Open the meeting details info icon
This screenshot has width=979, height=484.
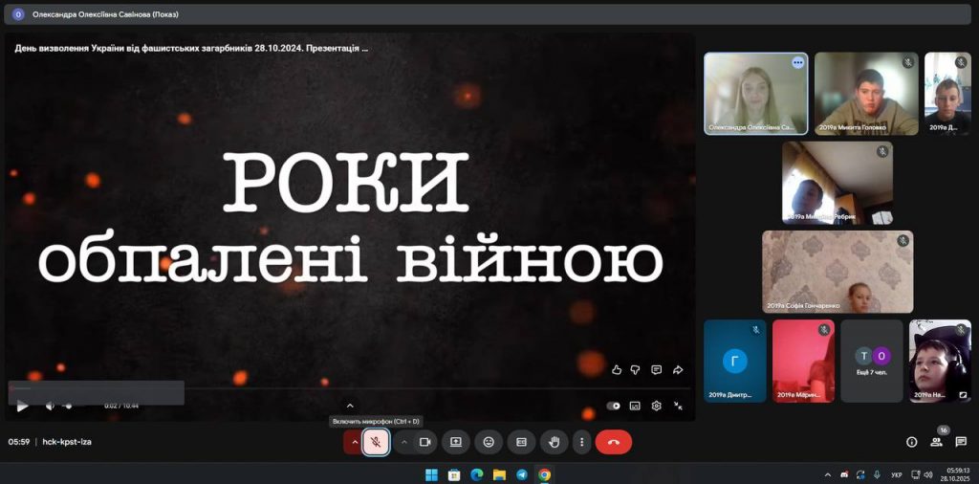tap(911, 442)
